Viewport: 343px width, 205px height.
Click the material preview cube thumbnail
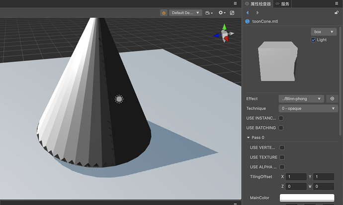tap(278, 61)
